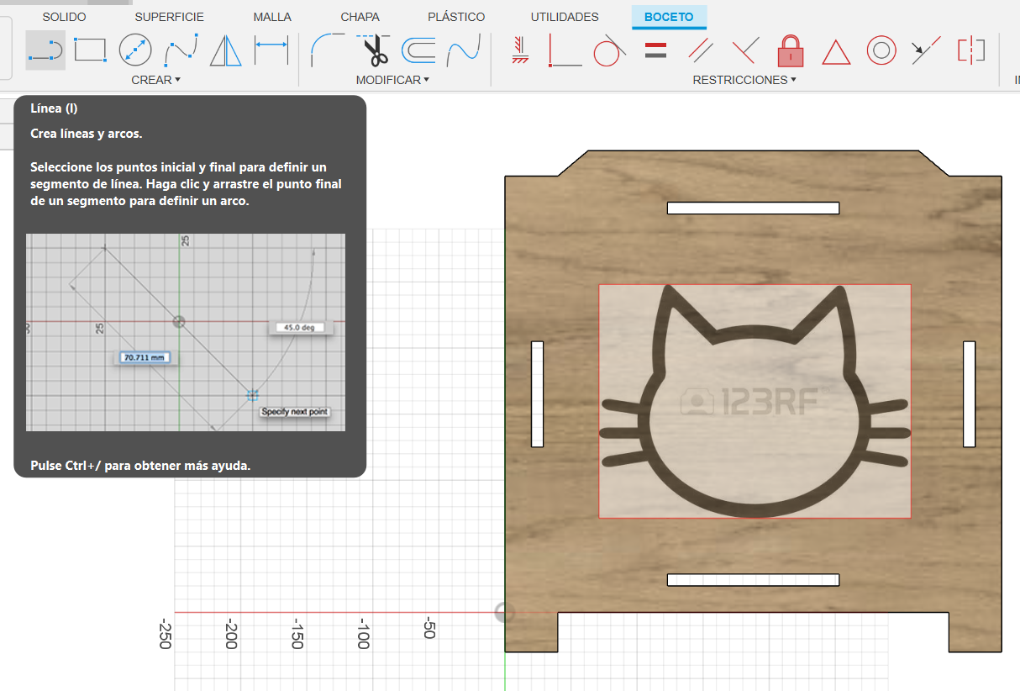Screen dimensions: 1020x691
Task: Select the bottom horizontal slot of the panel
Action: 753,580
